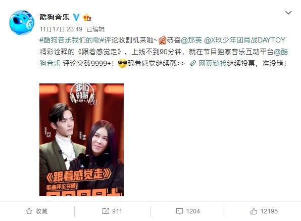Click the star icon to favorite post
Image resolution: width=301 pixels, height=221 pixels.
[x=29, y=211]
